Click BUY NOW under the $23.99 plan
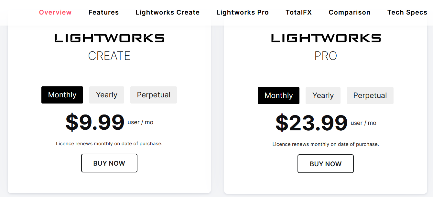This screenshot has height=197, width=433. click(326, 164)
